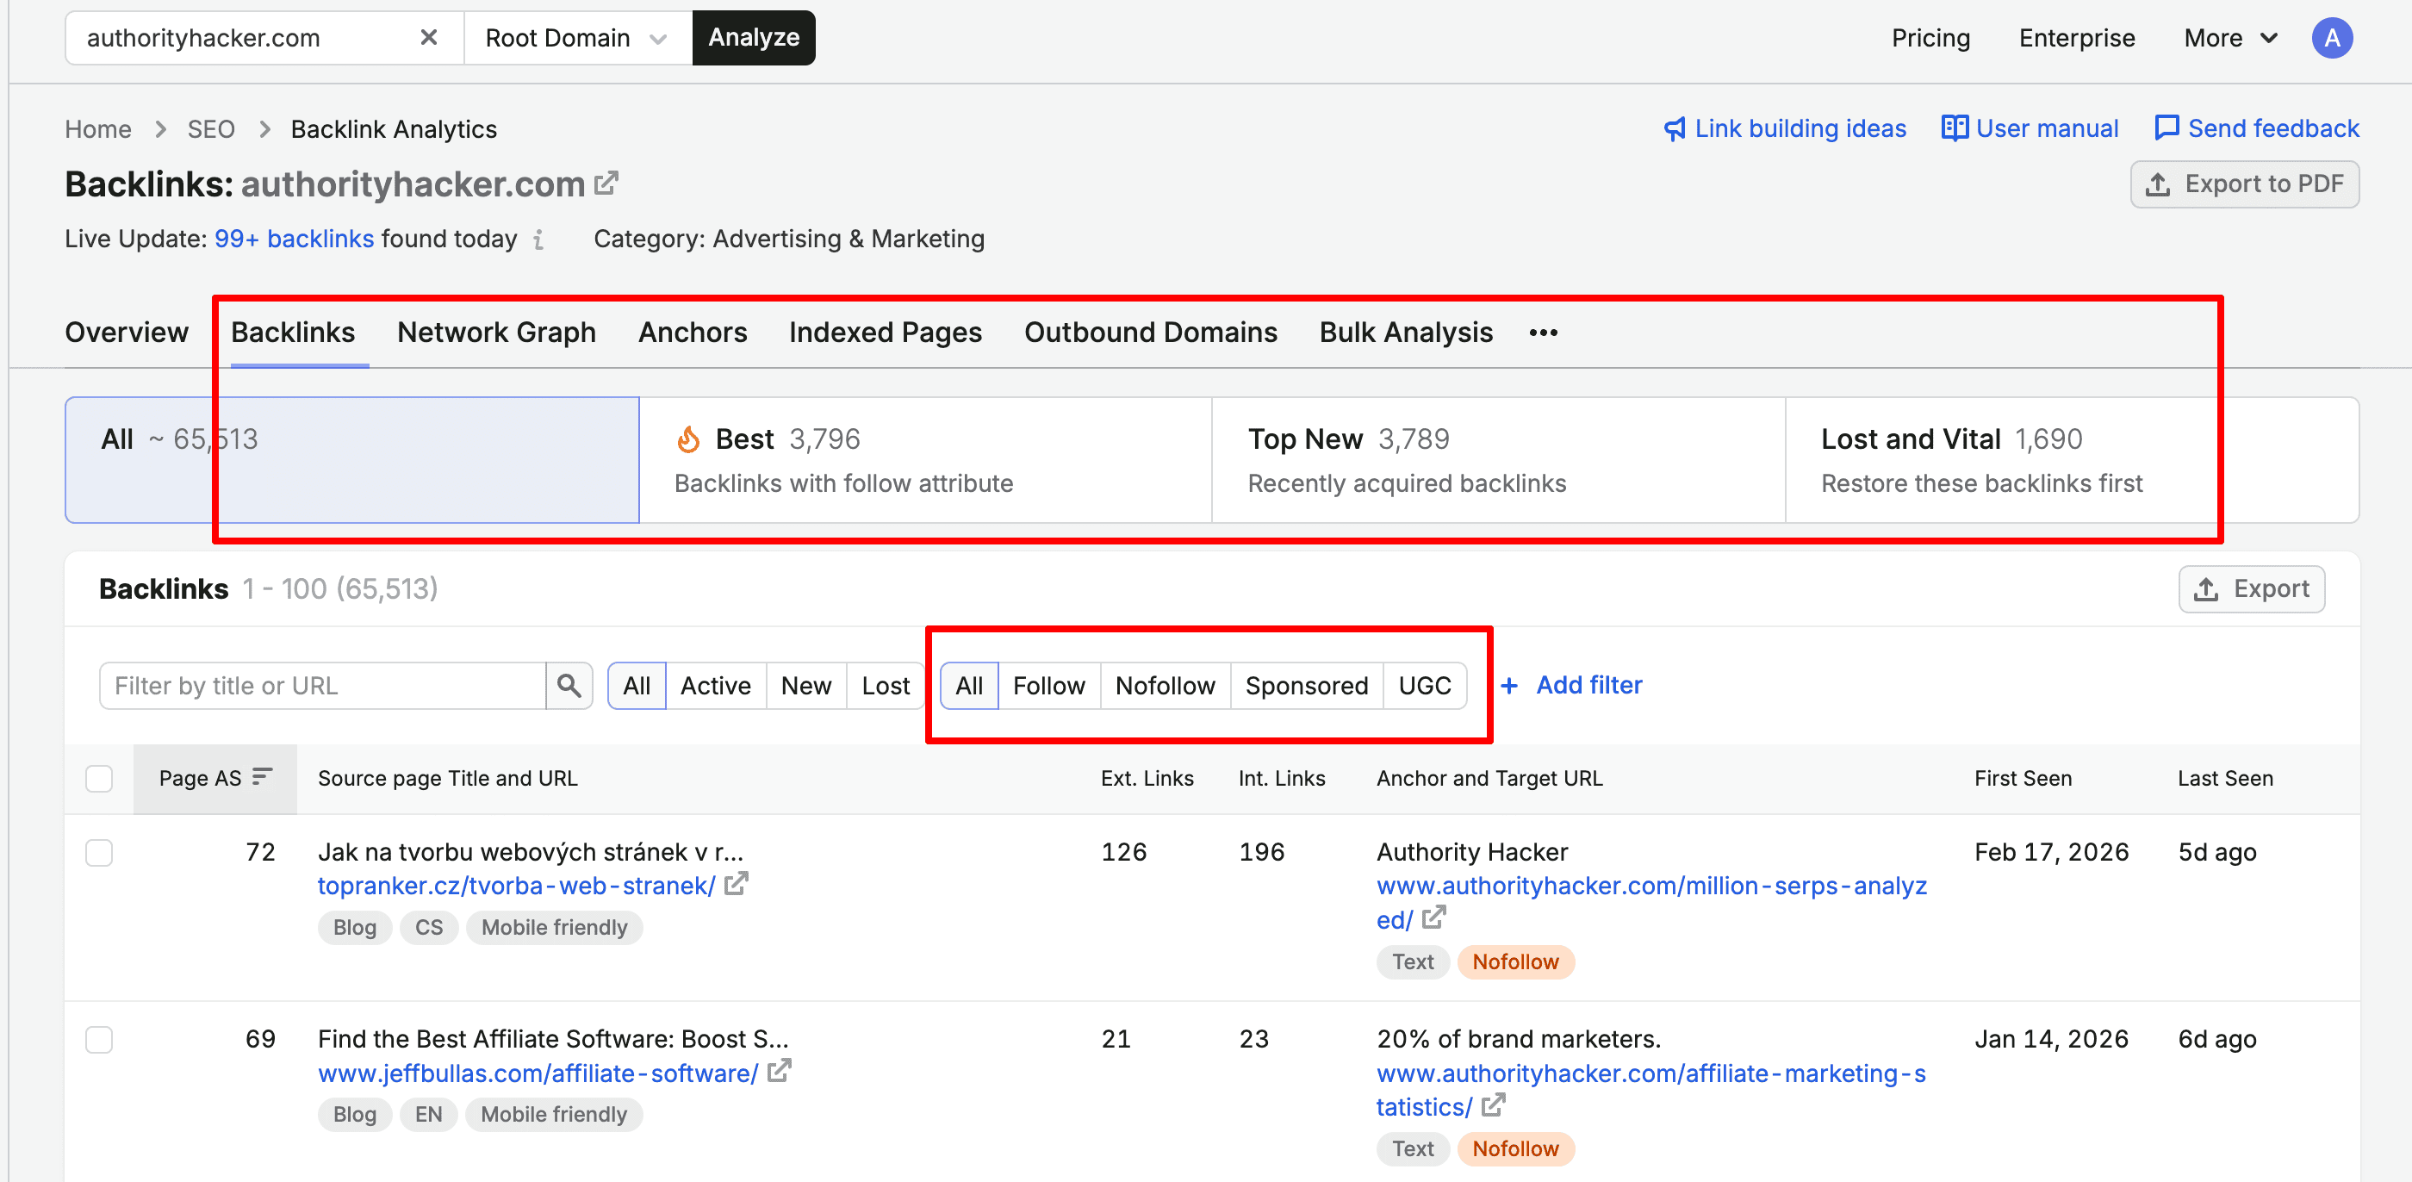
Task: Select the Active status filter
Action: [715, 686]
